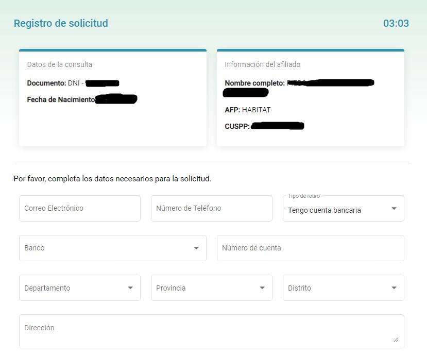Click the AFP: HABITAT text
427x355 pixels.
coord(248,110)
